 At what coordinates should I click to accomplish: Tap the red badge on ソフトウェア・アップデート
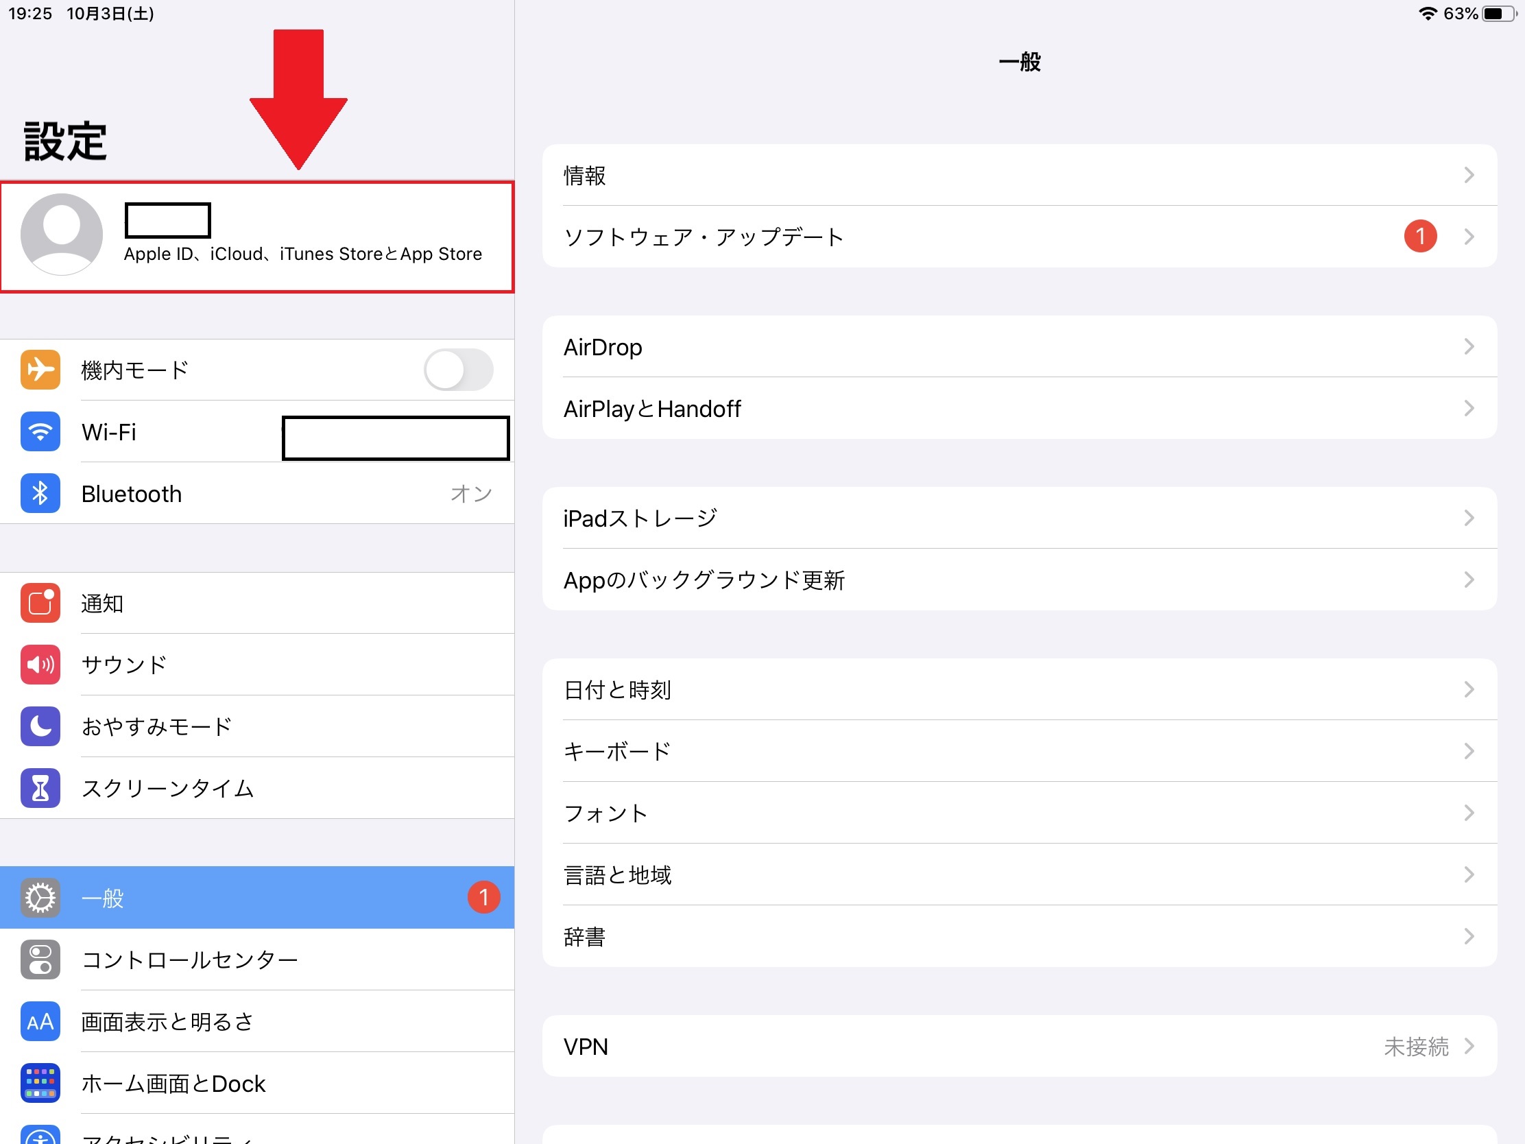point(1420,237)
